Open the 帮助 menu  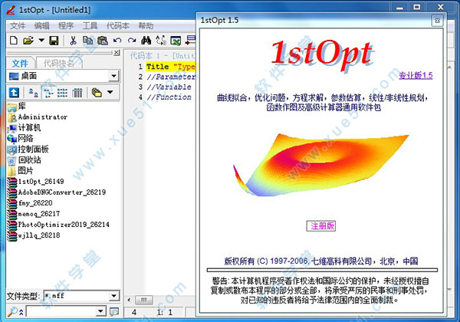pyautogui.click(x=146, y=26)
